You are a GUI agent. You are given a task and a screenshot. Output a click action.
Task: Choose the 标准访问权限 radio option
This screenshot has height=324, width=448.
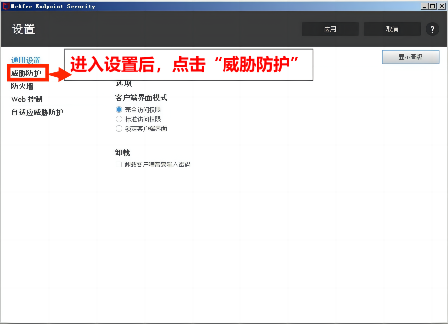point(119,119)
